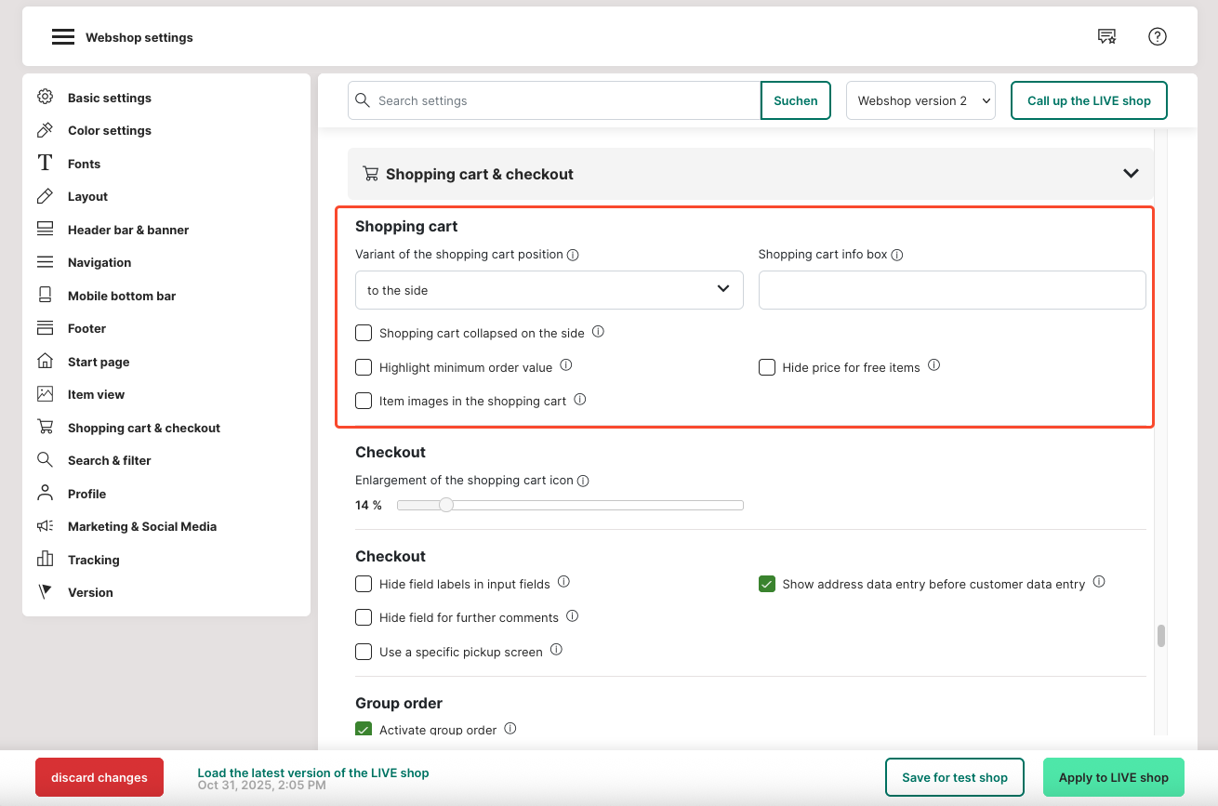Collapse the Shopping cart & checkout section

[x=1131, y=174]
